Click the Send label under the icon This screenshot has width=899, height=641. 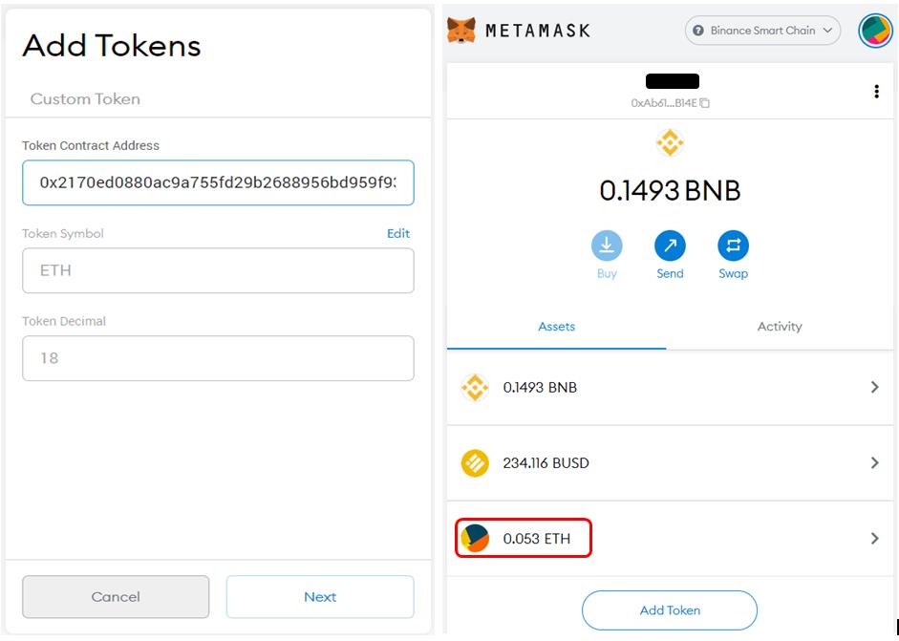pos(670,273)
